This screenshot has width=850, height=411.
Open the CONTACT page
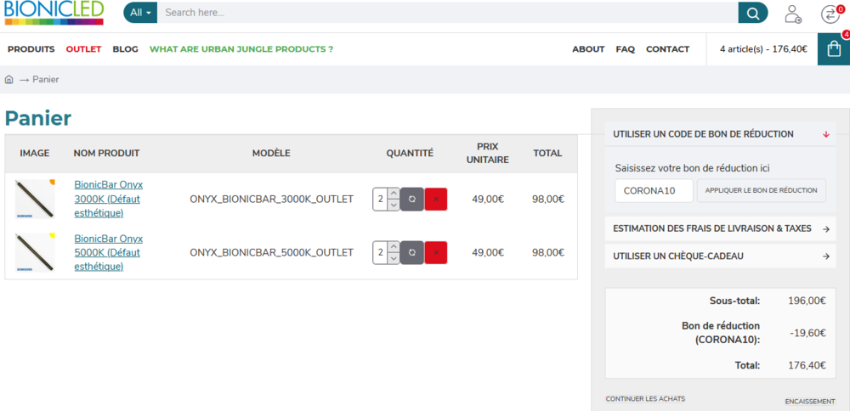[667, 49]
